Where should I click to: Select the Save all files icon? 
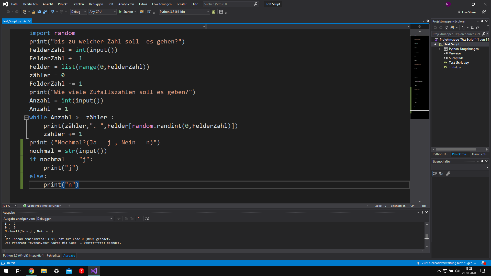click(x=44, y=12)
